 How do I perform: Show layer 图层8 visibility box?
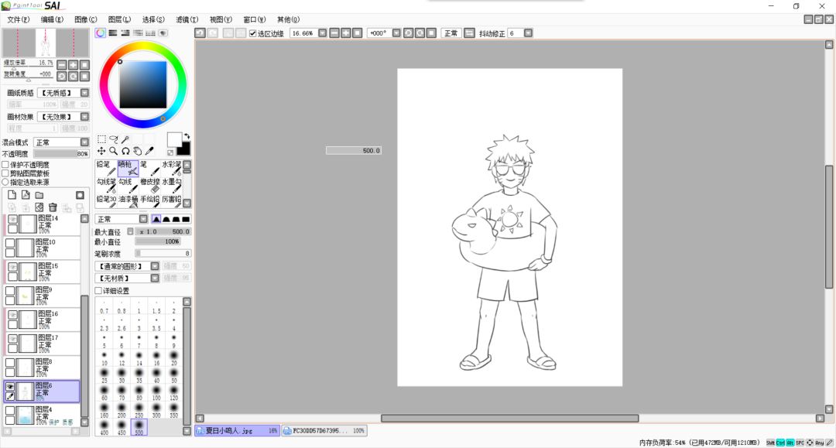pyautogui.click(x=10, y=363)
